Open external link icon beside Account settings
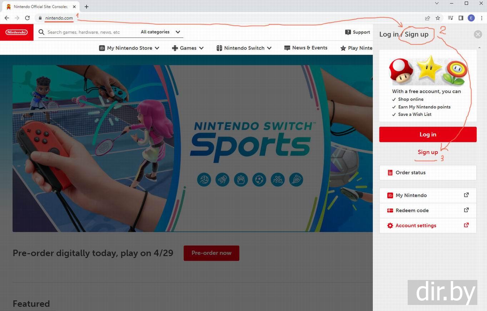The width and height of the screenshot is (487, 311). click(466, 225)
